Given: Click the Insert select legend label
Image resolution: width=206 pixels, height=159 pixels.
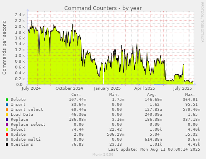Looking at the screenshot, I should (x=27, y=110).
